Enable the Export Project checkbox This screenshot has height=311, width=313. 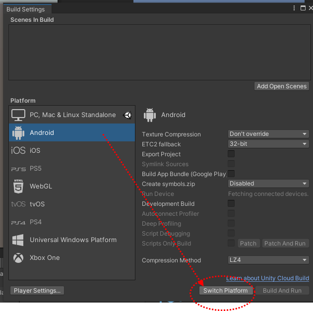(231, 154)
